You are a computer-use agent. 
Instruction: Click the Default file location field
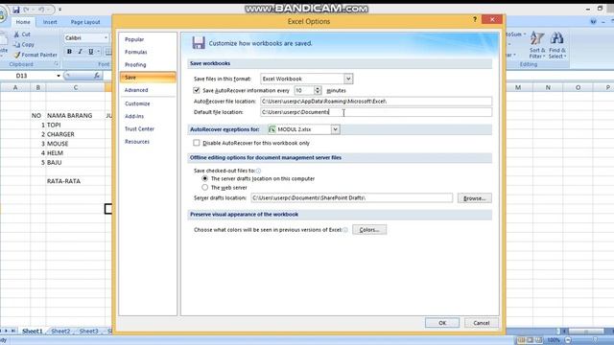(x=376, y=112)
